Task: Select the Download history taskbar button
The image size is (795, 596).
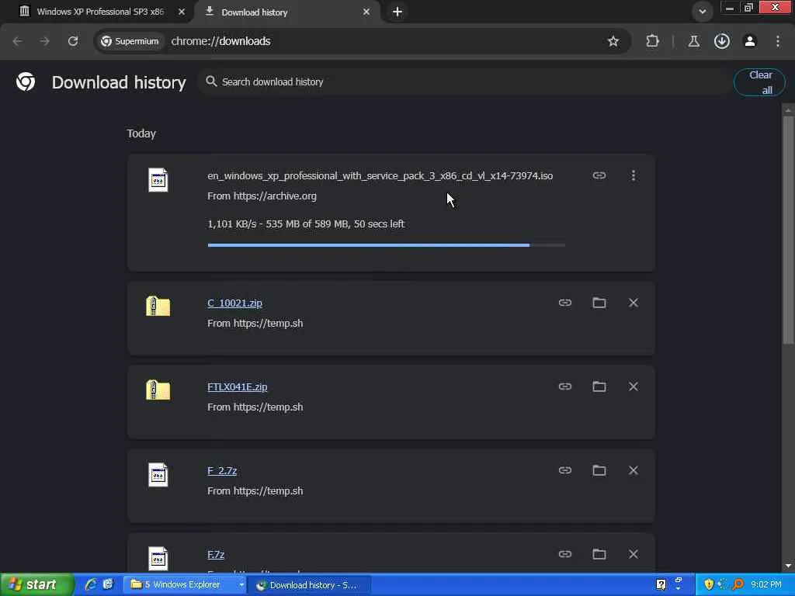Action: click(x=311, y=585)
